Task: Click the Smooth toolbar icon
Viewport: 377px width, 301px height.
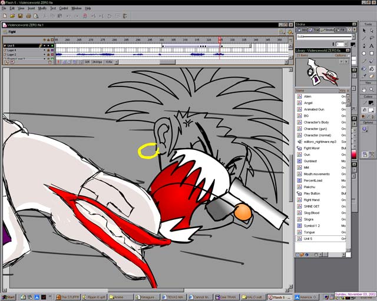Action: pyautogui.click(x=94, y=16)
